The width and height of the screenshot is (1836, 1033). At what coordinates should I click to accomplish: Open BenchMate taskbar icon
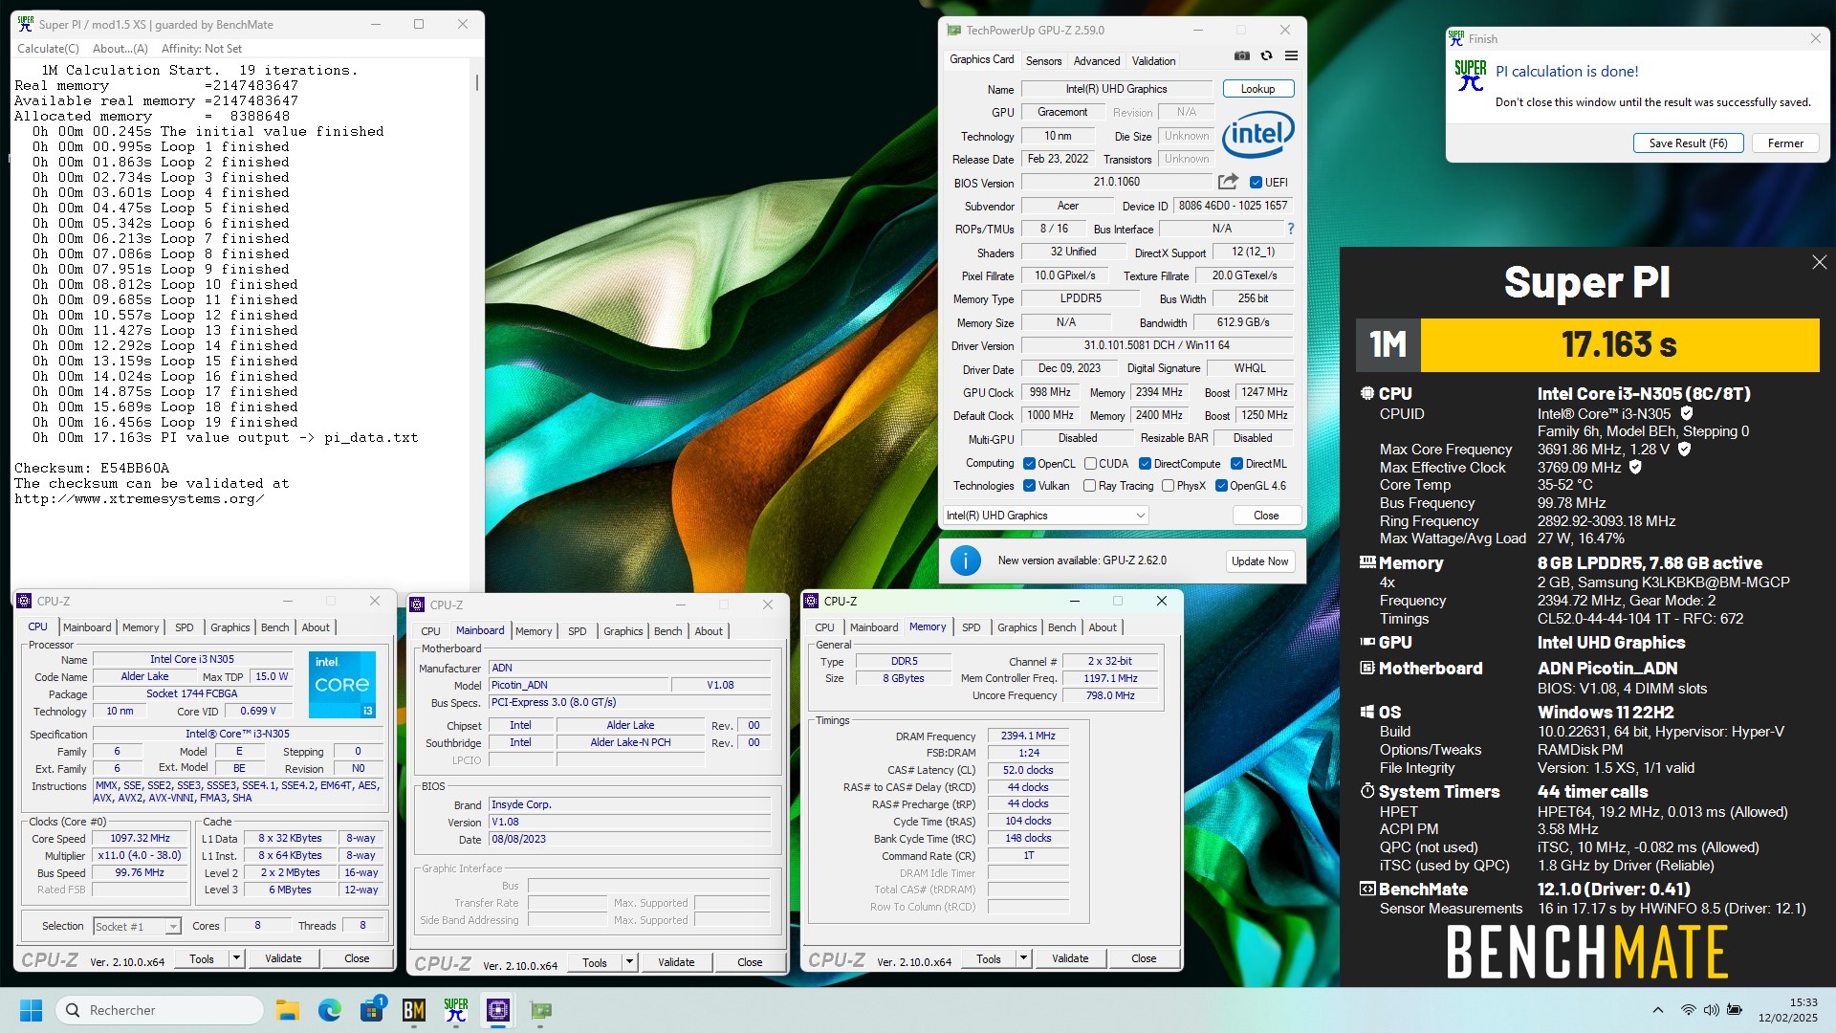(414, 1010)
